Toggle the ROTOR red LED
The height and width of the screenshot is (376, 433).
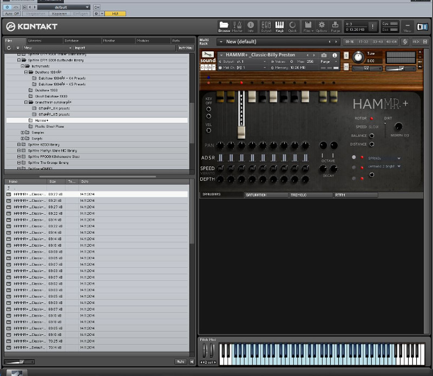coord(371,118)
